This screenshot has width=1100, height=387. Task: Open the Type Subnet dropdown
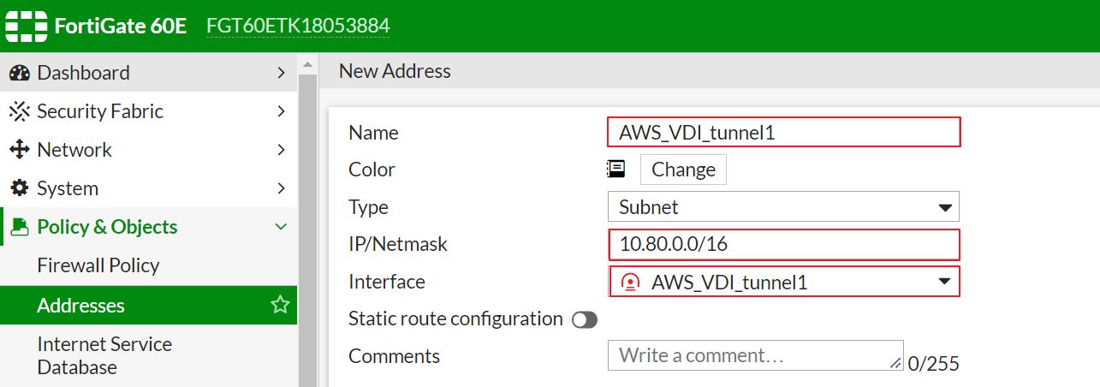pos(783,207)
